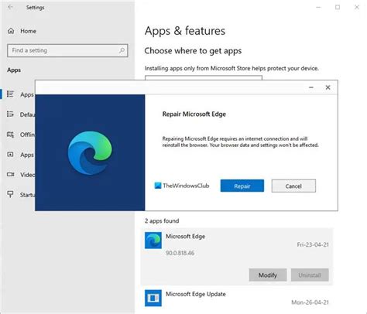367x314 pixels.
Task: Click the Settings back arrow
Action: pyautogui.click(x=10, y=7)
